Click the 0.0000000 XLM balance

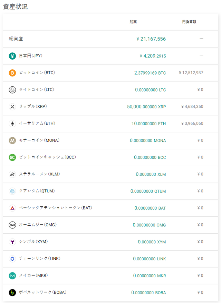151,174
